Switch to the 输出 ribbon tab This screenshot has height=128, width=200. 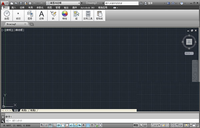point(66,8)
